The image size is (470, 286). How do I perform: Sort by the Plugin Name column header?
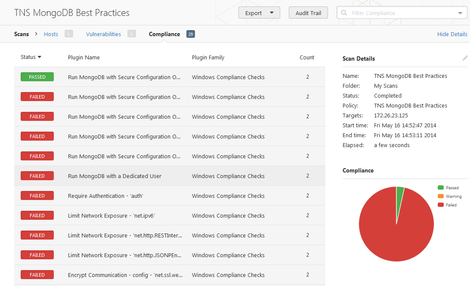pos(84,58)
